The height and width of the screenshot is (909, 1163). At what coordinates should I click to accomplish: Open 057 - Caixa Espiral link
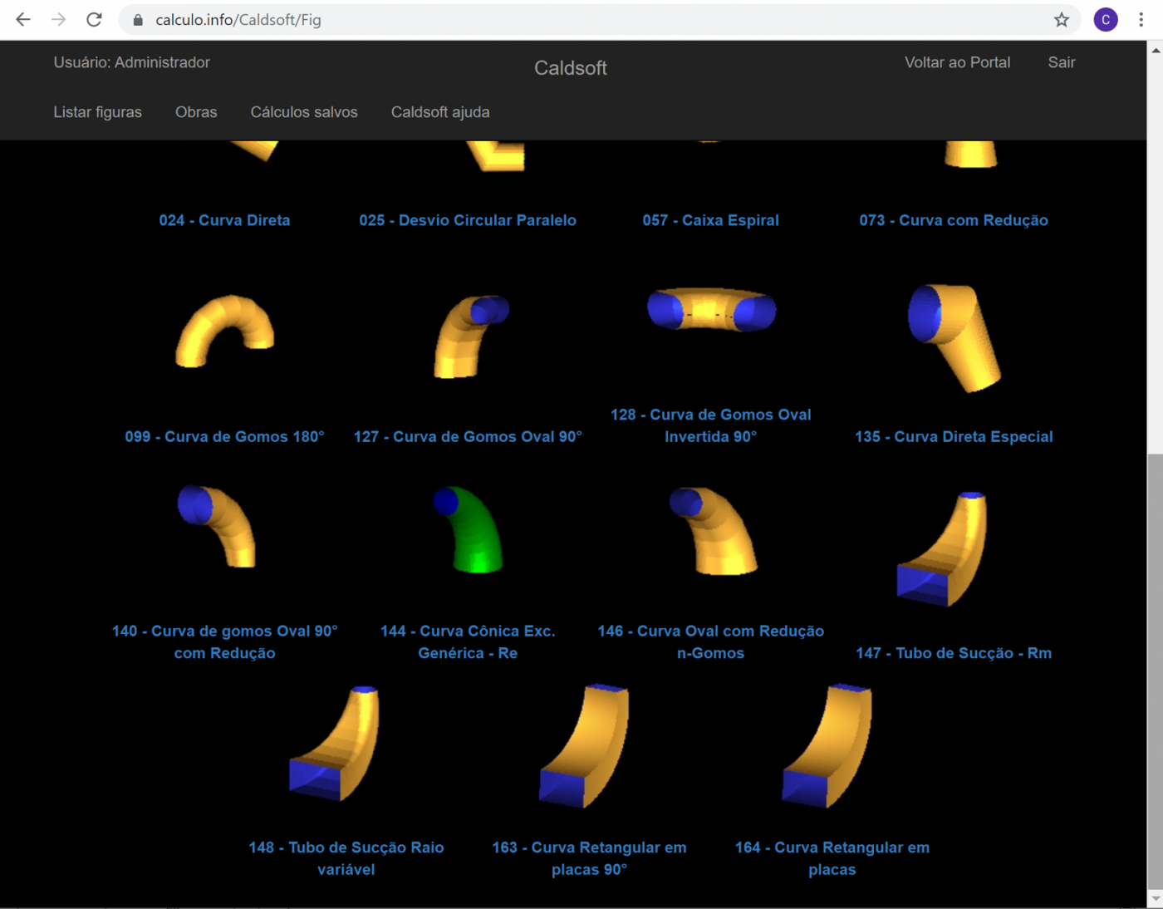point(710,220)
